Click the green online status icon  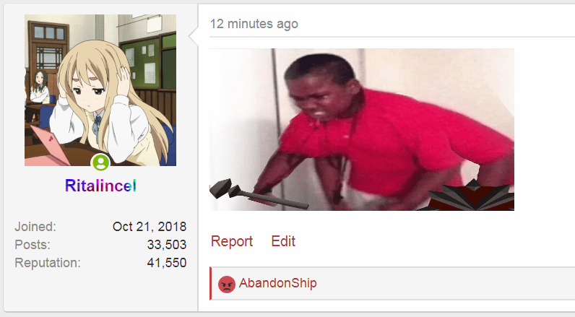pyautogui.click(x=101, y=162)
